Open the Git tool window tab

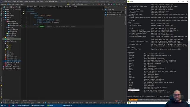pos(7,101)
